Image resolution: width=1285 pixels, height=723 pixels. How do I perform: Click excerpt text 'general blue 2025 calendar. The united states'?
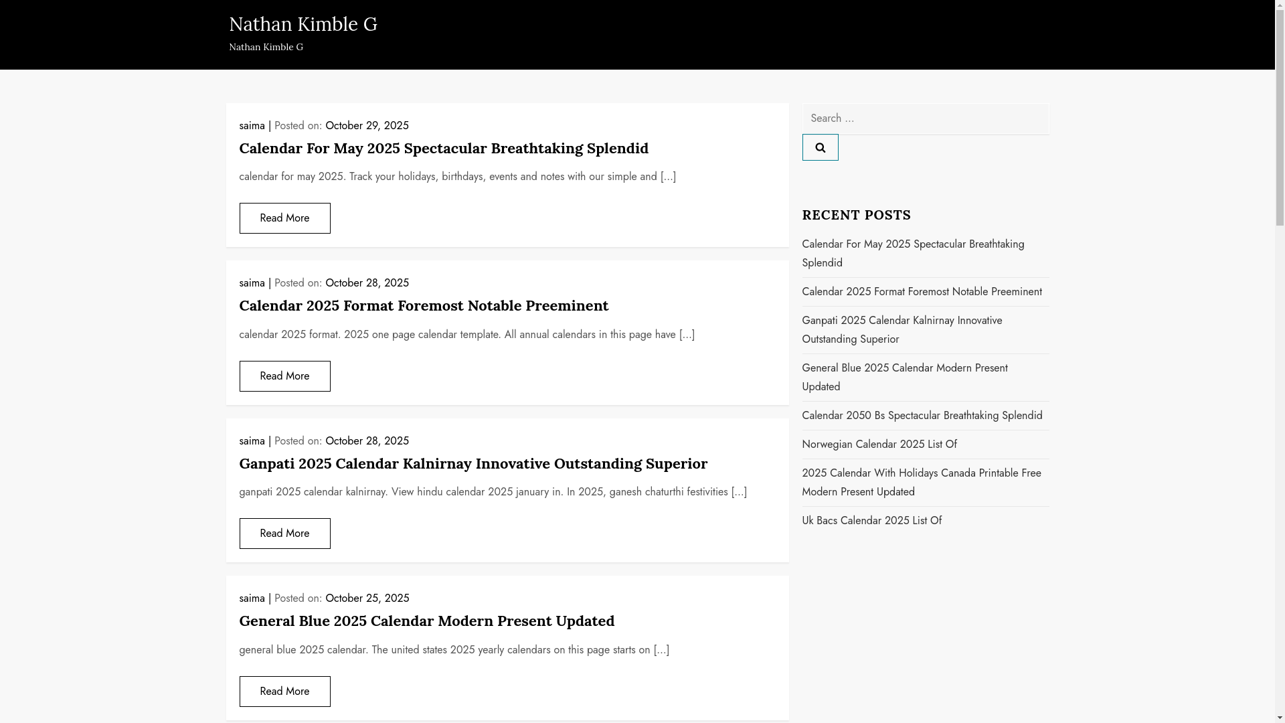coord(454,650)
